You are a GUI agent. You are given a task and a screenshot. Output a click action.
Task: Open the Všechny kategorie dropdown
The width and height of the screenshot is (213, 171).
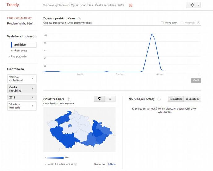22,106
